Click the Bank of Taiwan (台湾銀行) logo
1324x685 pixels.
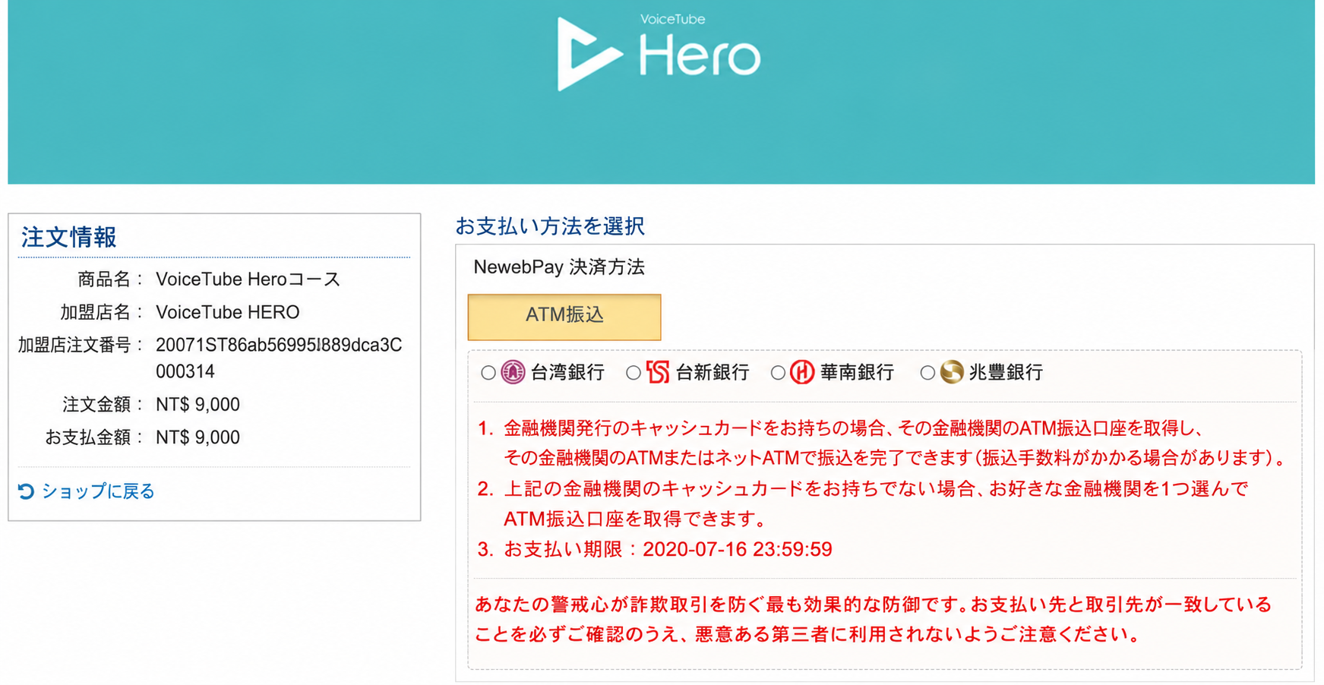pyautogui.click(x=513, y=372)
